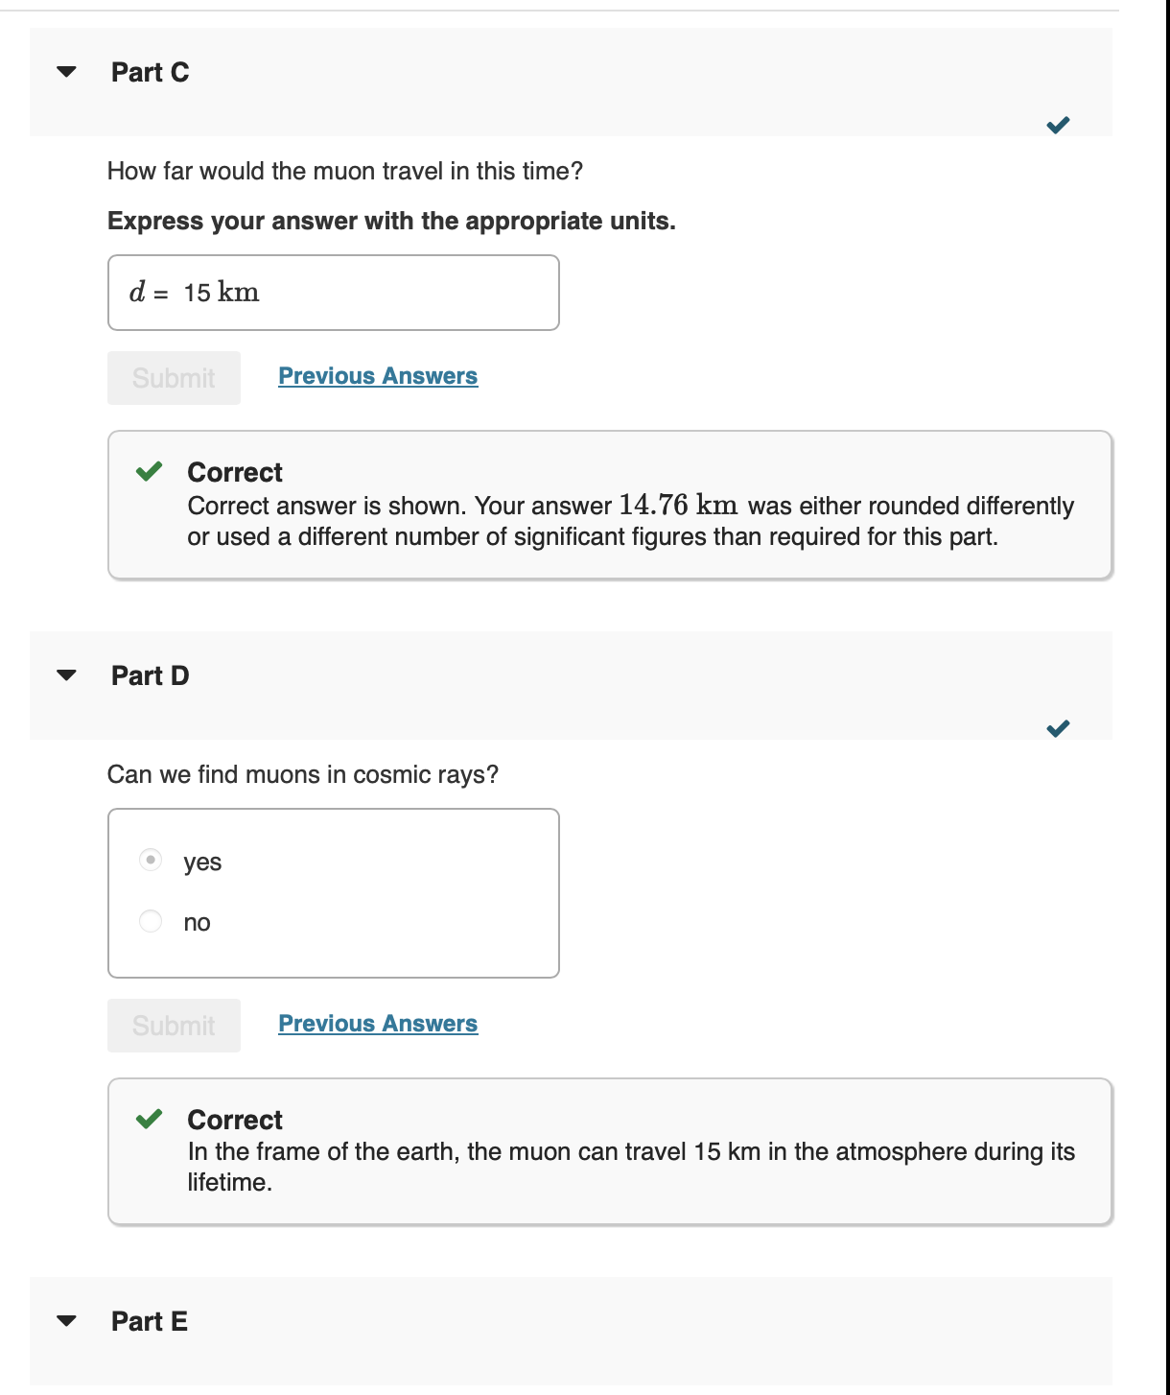Toggle the Part E disclosure triangle

coord(66,1321)
